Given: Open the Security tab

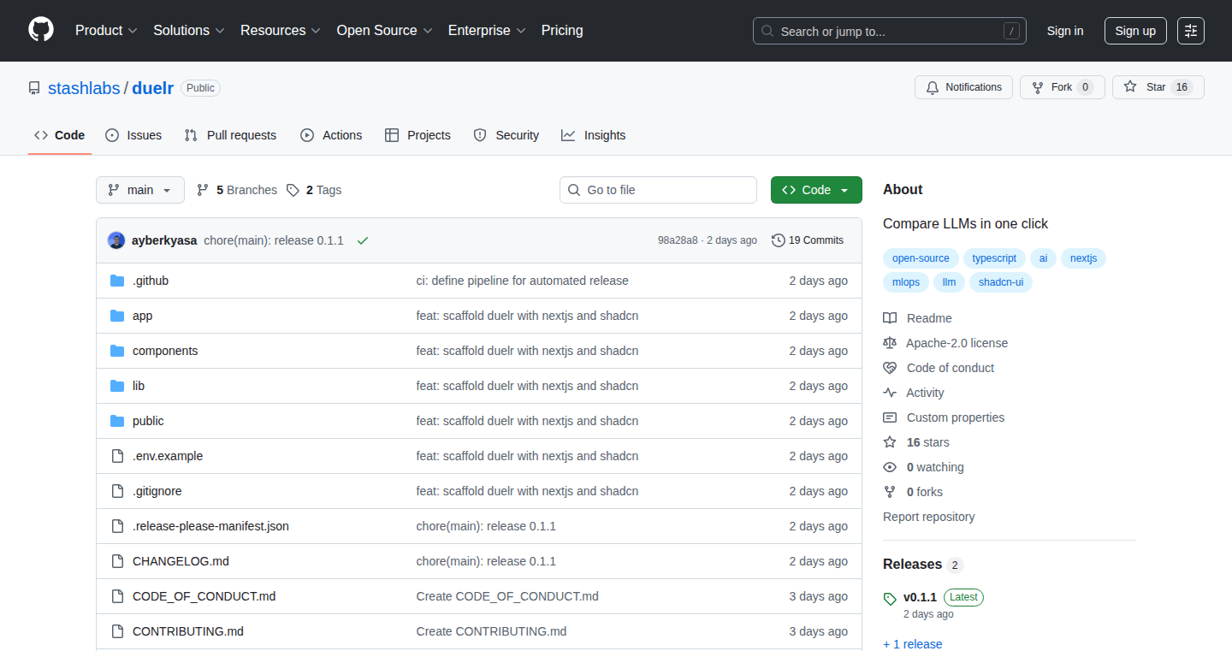Looking at the screenshot, I should pyautogui.click(x=506, y=135).
